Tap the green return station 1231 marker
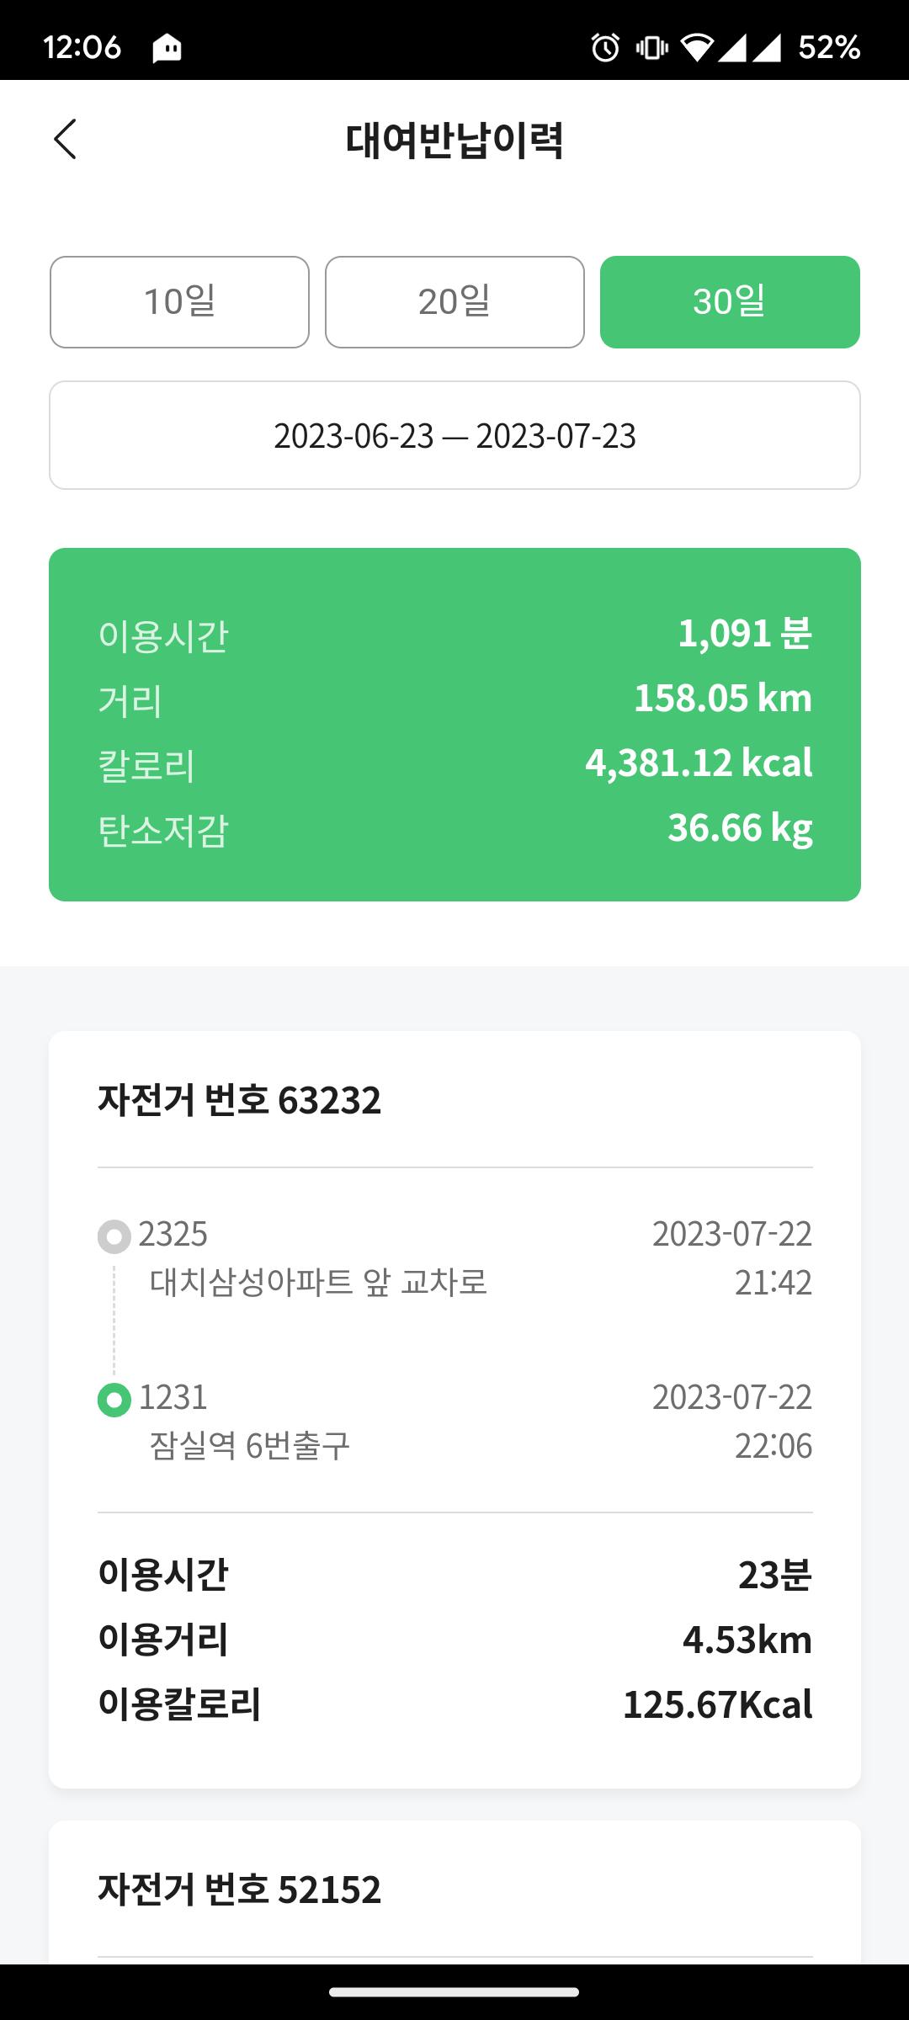Image resolution: width=909 pixels, height=2020 pixels. (114, 1400)
